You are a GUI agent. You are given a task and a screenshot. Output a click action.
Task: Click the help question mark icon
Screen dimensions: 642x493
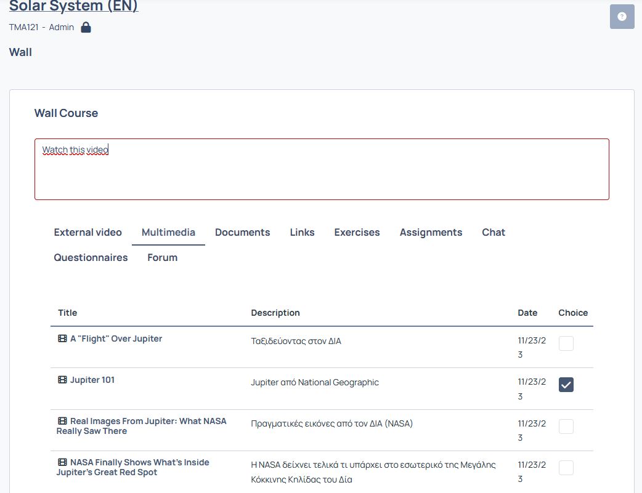pyautogui.click(x=622, y=17)
